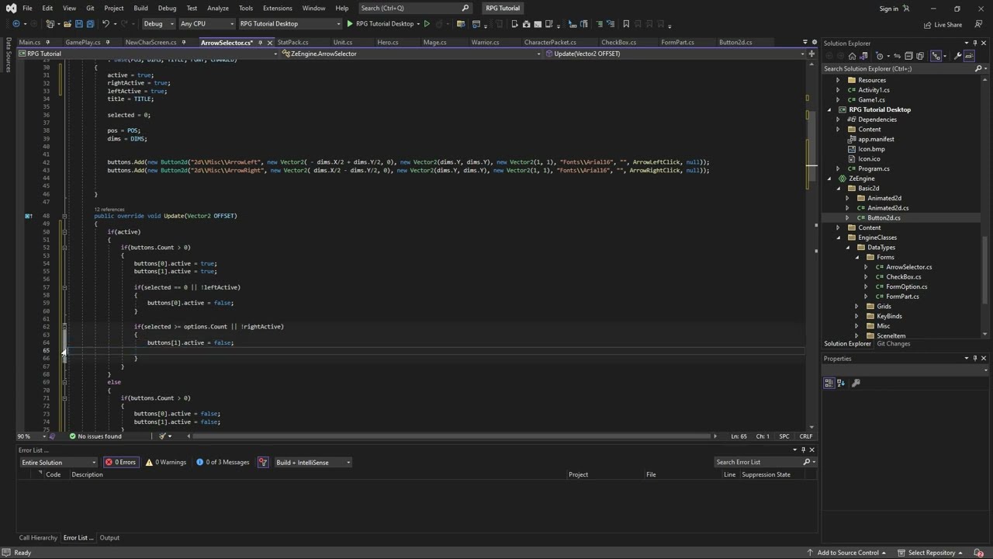The height and width of the screenshot is (559, 993).
Task: Toggle the Messages filter in Error List
Action: point(223,462)
